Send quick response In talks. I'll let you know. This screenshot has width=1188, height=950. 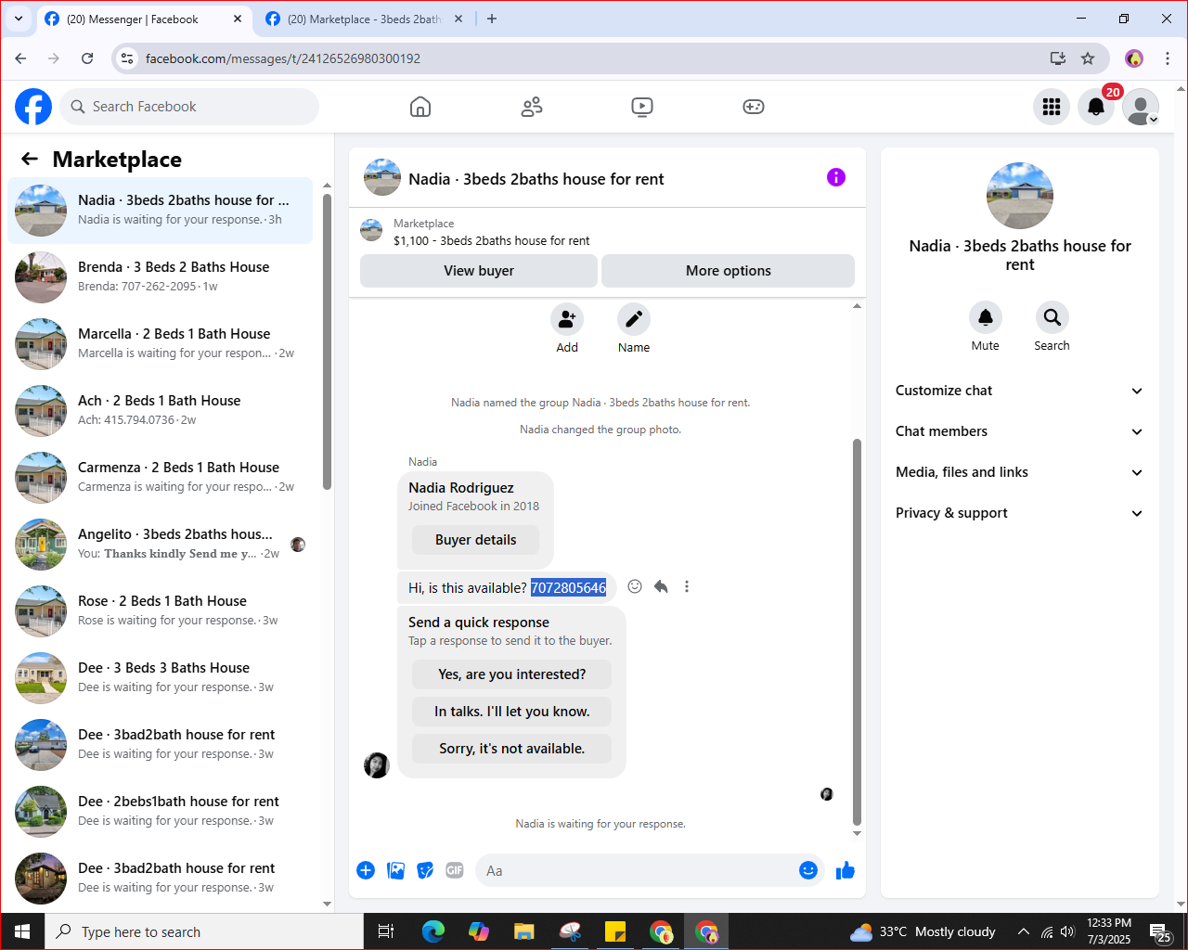pyautogui.click(x=512, y=712)
